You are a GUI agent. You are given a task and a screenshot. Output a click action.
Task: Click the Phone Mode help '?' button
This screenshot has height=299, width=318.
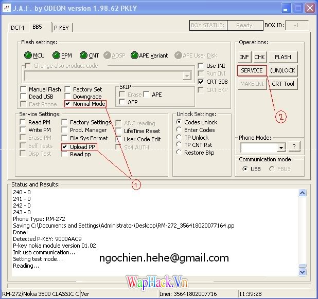point(294,146)
